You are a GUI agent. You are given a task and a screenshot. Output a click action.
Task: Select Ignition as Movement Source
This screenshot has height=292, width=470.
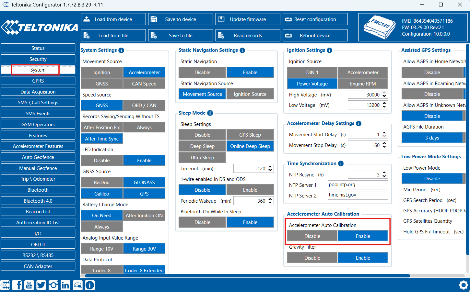pos(102,73)
